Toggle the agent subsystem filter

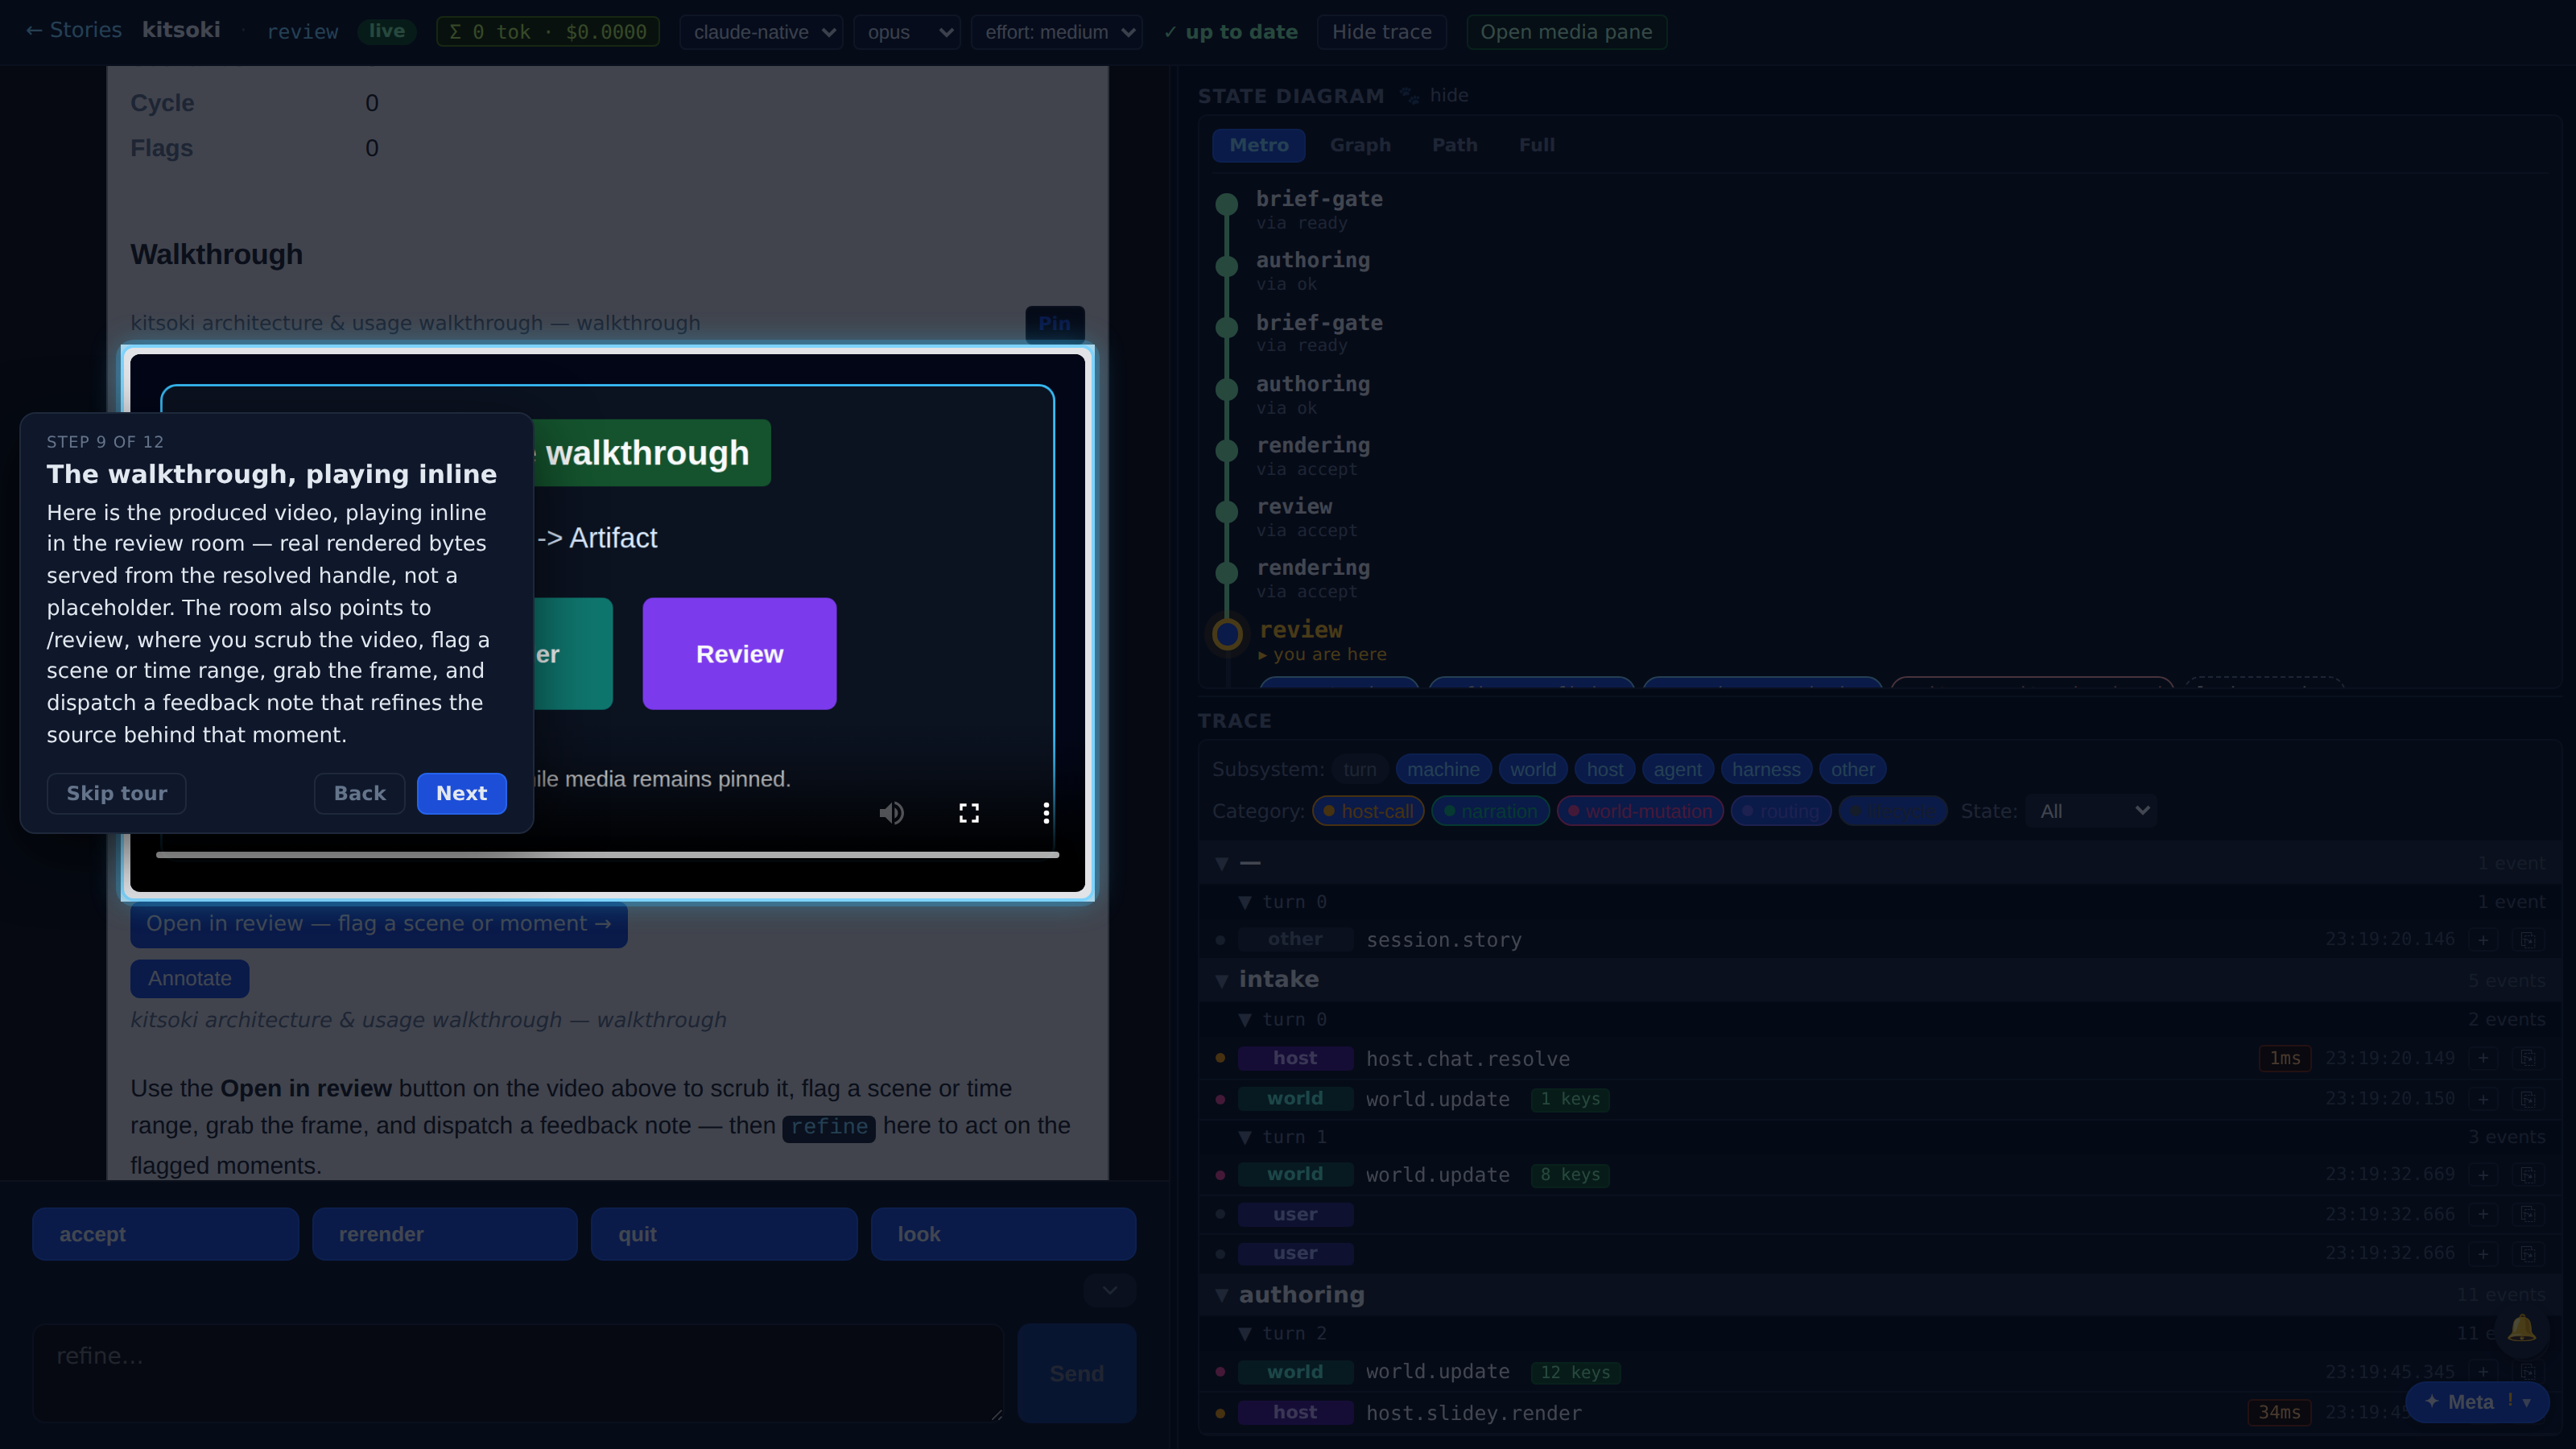(1677, 769)
